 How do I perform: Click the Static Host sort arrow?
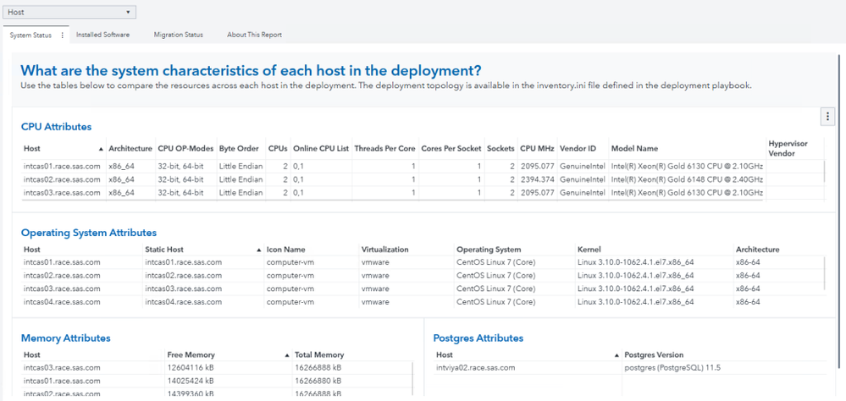coord(259,250)
